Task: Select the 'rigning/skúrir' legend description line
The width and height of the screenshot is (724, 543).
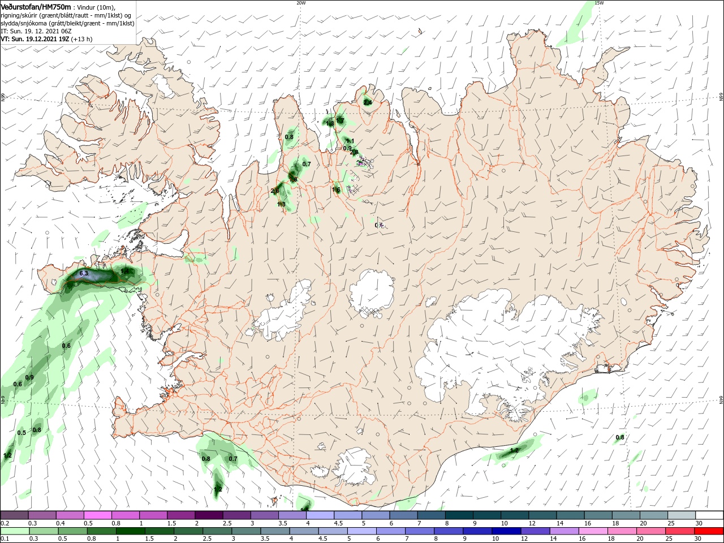Action: (66, 15)
